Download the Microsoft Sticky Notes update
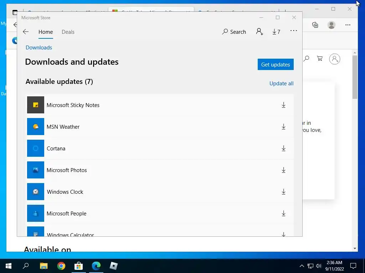365x273 pixels. coord(283,105)
